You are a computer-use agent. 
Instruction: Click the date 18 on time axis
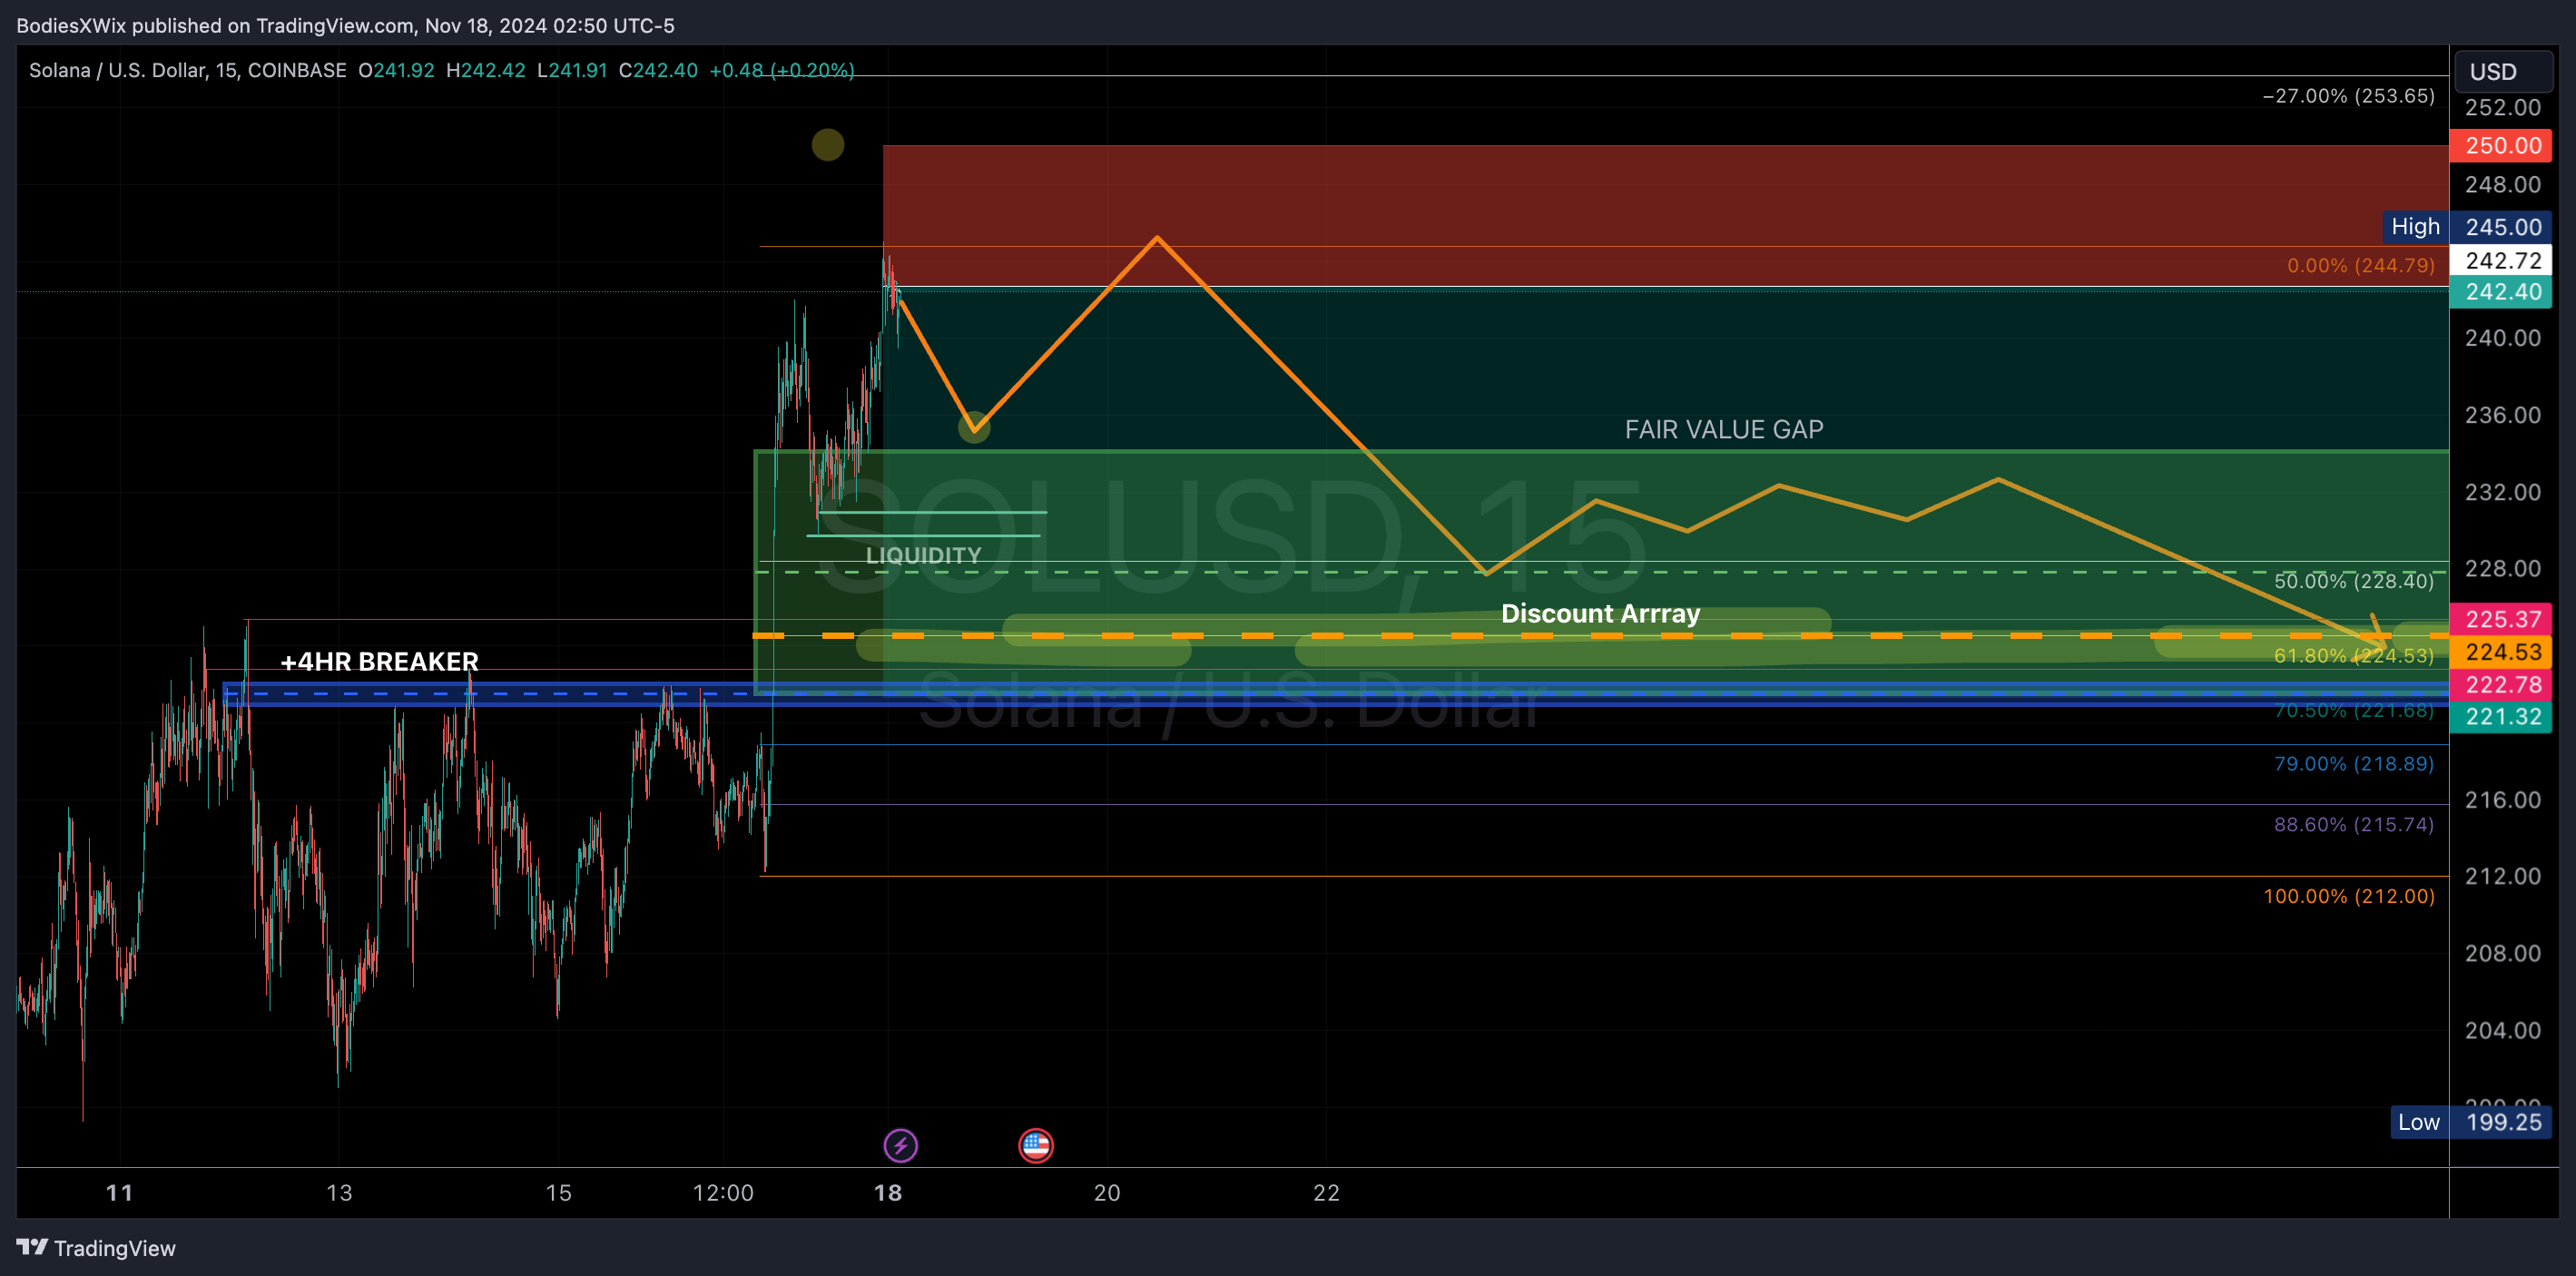pos(888,1192)
